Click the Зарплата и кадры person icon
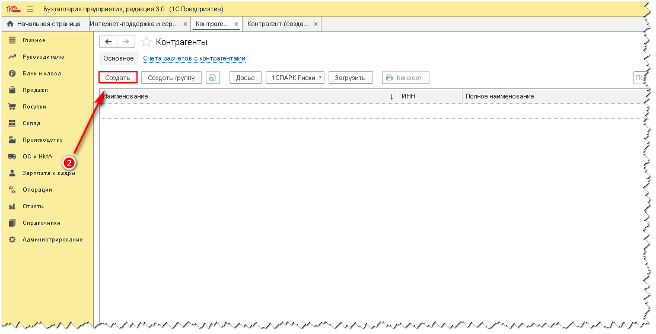The image size is (656, 334). pos(12,173)
